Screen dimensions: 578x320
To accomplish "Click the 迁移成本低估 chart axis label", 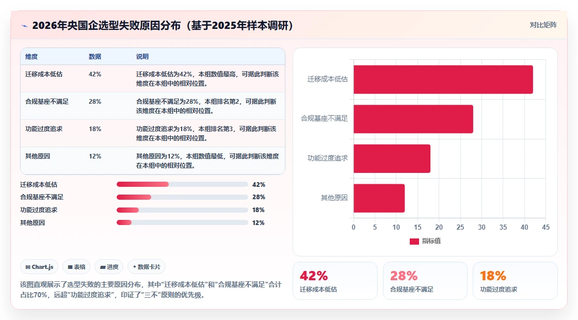I will click(327, 79).
